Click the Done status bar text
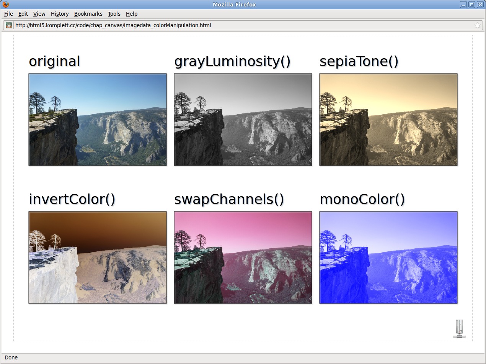 point(11,357)
